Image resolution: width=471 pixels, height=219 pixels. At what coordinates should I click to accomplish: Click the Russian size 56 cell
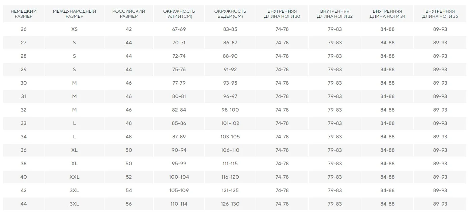129,204
